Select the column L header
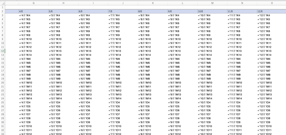The height and width of the screenshot is (135, 286). coord(182,3)
